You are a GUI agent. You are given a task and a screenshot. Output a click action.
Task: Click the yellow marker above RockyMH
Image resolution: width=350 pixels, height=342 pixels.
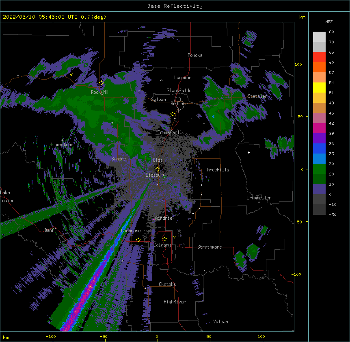[x=101, y=83]
